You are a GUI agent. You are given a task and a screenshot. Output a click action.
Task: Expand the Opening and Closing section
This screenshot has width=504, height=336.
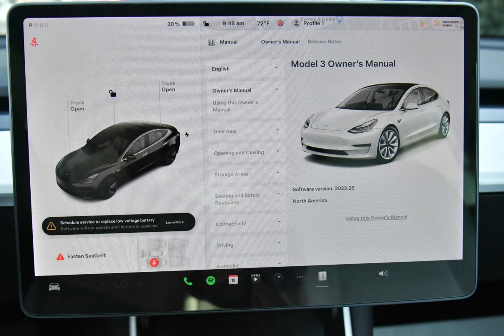(246, 152)
